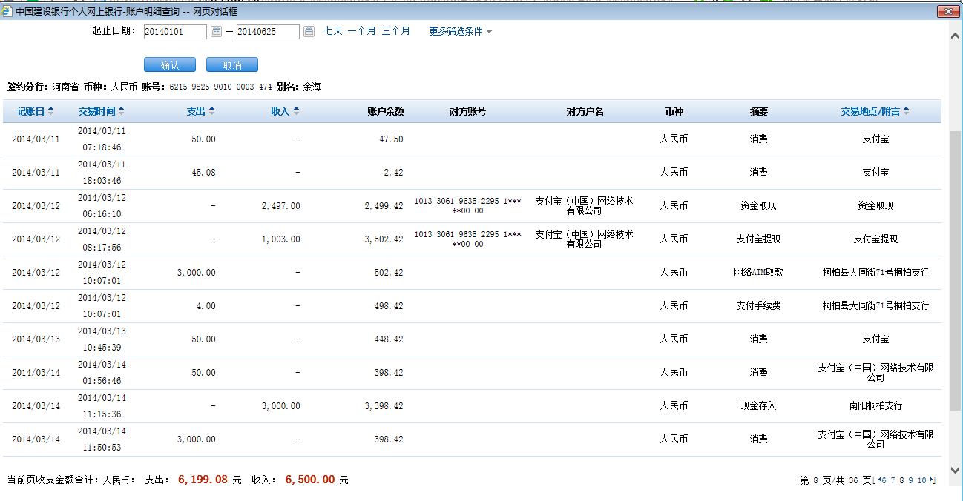The image size is (963, 501).
Task: Select the 三个月 quick date range
Action: 395,31
